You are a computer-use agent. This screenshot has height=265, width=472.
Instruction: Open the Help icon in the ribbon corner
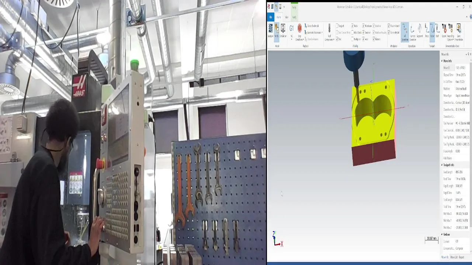tap(471, 17)
